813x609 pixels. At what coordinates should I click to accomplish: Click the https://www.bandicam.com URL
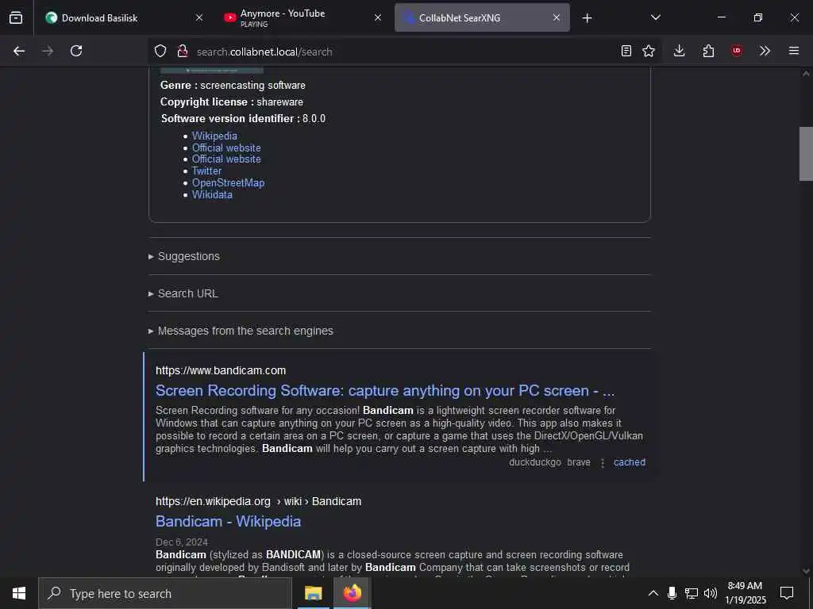(221, 371)
